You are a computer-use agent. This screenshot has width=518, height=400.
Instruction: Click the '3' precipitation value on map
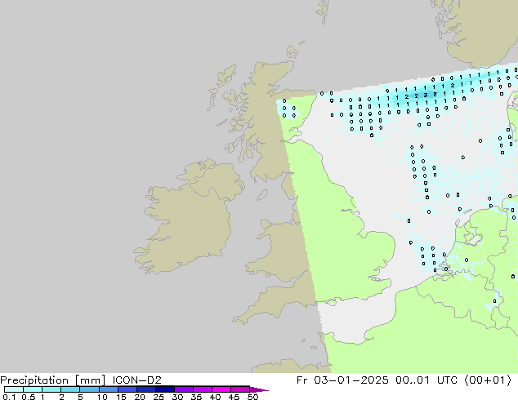426,95
